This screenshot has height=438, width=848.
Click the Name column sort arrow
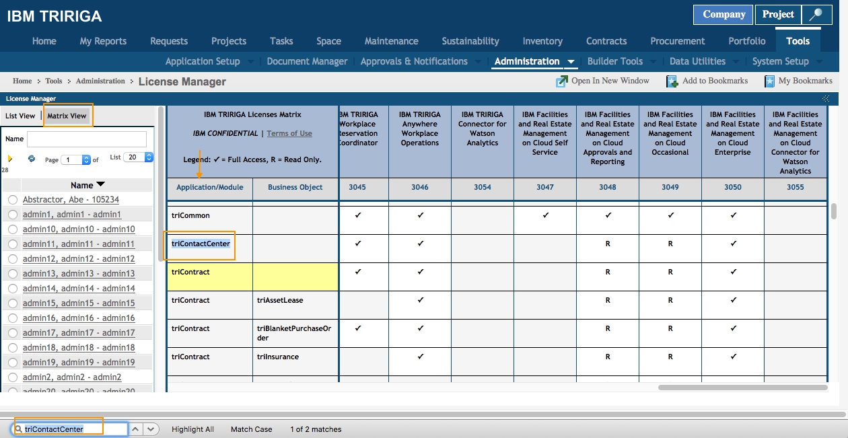click(x=100, y=184)
